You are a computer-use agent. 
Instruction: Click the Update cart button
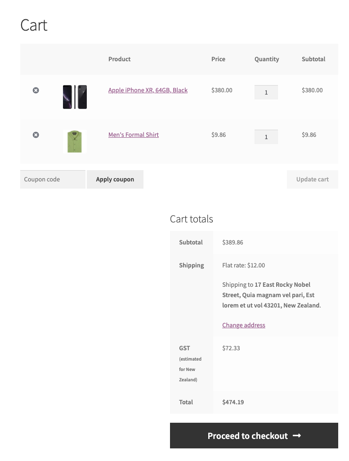(x=313, y=179)
